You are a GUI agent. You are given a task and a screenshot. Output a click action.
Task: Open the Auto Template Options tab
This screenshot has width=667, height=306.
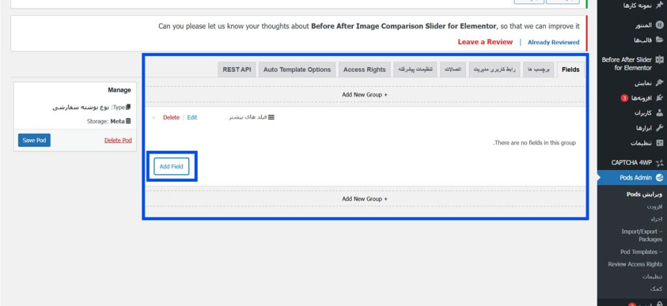297,70
